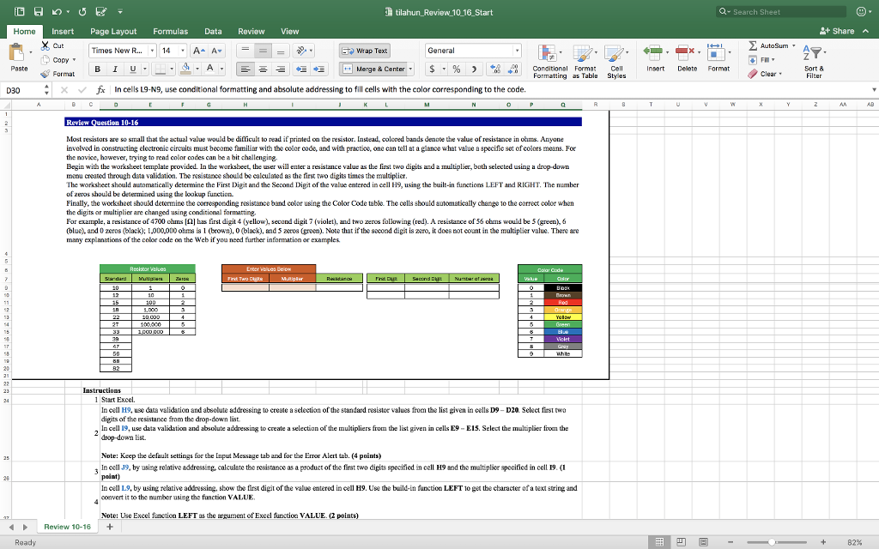This screenshot has width=879, height=549.
Task: Click the font color A swatch
Action: (209, 69)
